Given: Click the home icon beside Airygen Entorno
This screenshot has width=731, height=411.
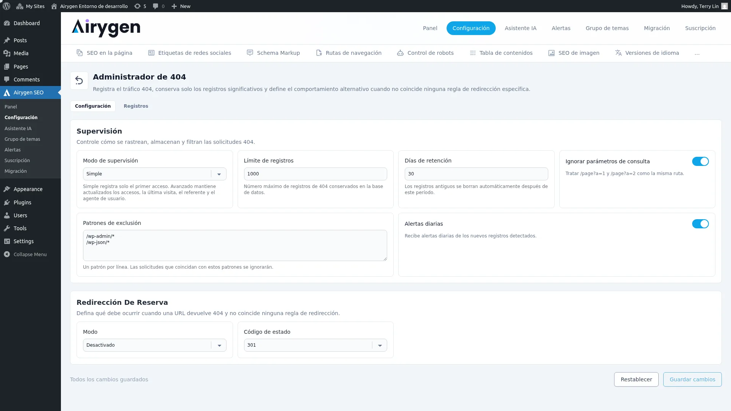Looking at the screenshot, I should click(x=54, y=6).
